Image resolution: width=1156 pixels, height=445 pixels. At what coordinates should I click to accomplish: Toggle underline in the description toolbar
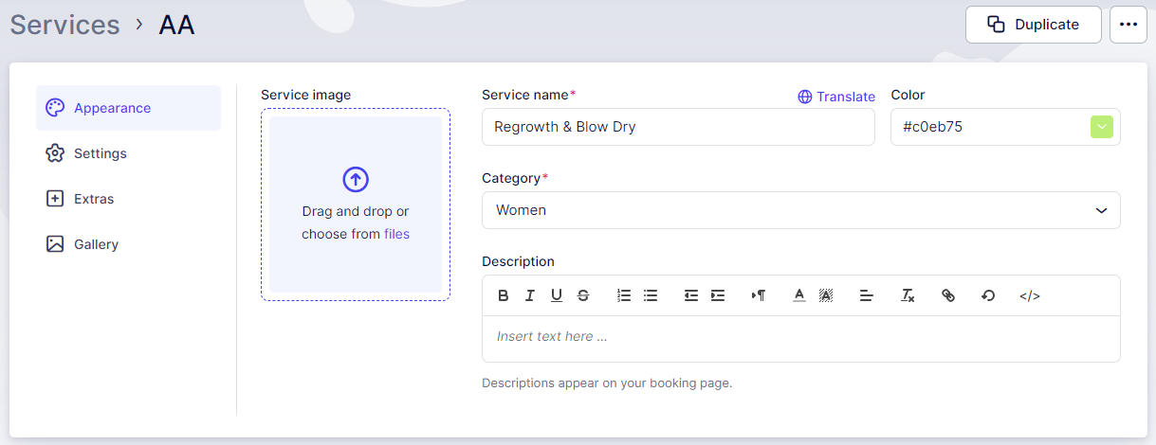557,295
